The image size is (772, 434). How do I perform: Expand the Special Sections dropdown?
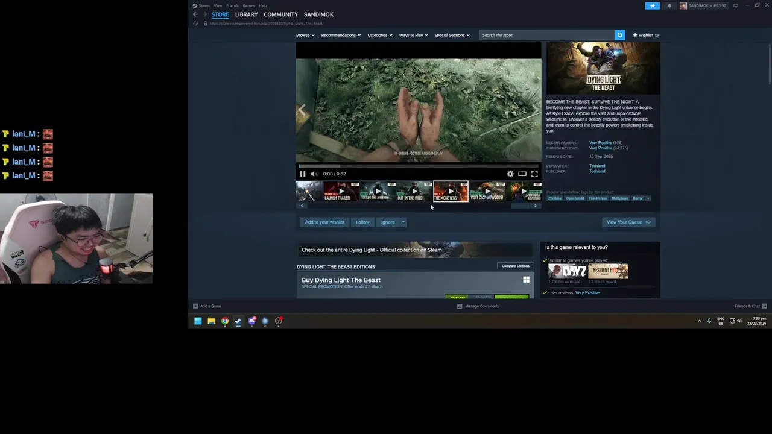click(452, 35)
